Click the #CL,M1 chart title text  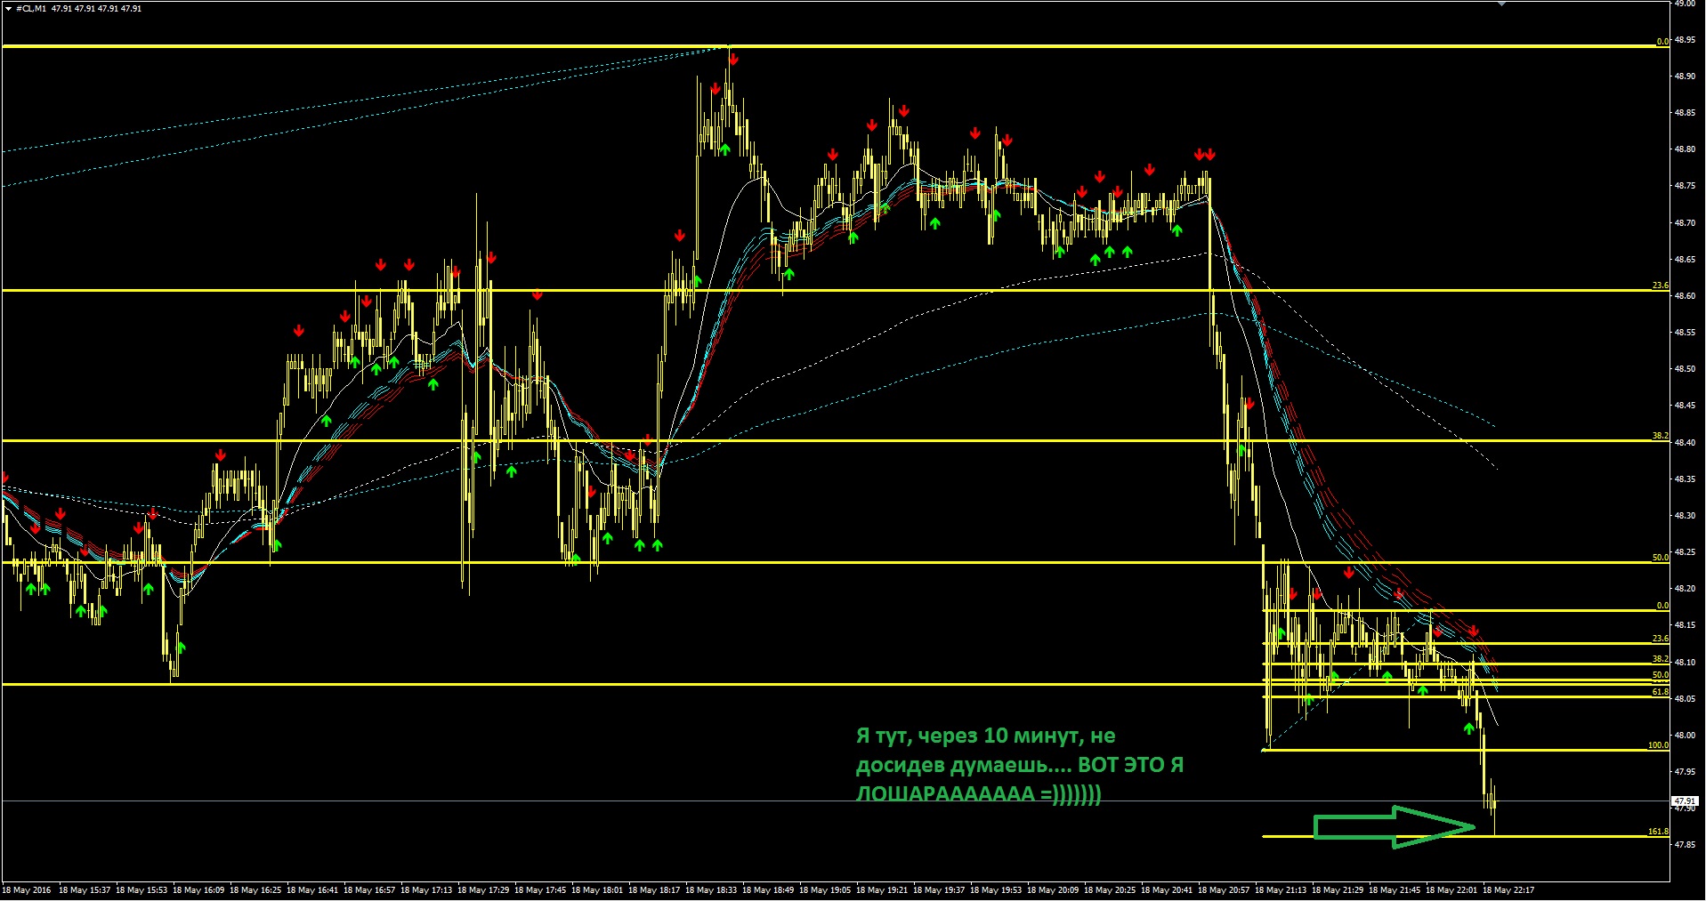click(x=31, y=9)
